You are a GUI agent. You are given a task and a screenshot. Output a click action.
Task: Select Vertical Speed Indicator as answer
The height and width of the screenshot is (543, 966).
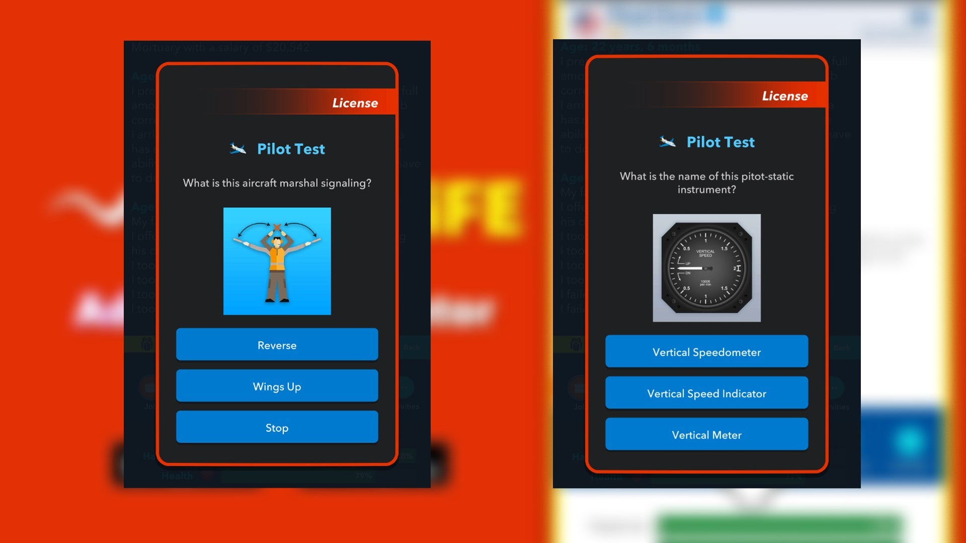point(706,394)
